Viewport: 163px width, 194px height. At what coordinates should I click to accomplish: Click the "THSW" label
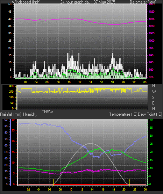pos(48,112)
